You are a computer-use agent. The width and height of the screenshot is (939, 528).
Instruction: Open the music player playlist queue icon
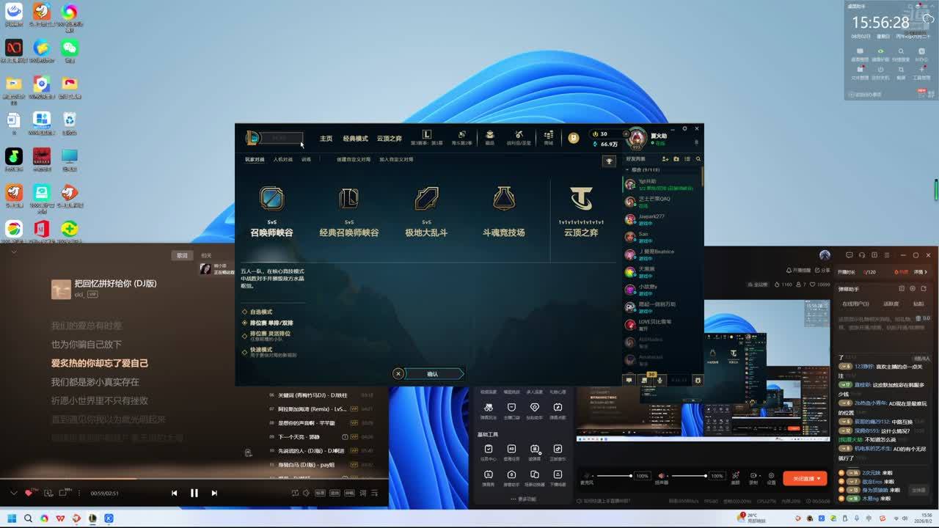pyautogui.click(x=376, y=493)
